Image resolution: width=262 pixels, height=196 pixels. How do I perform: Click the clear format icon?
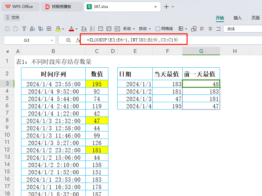tap(194, 29)
